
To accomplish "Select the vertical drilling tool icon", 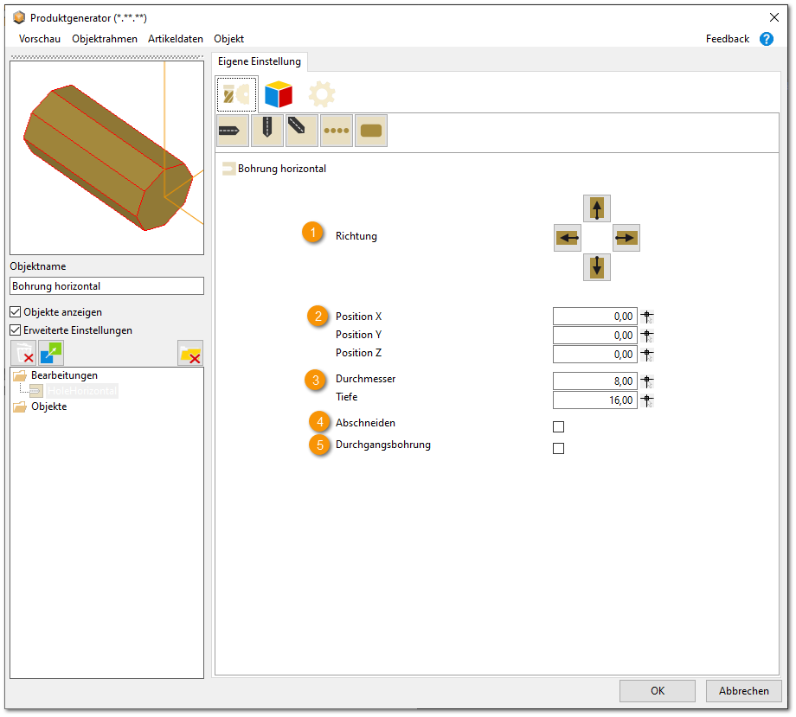I will click(267, 131).
